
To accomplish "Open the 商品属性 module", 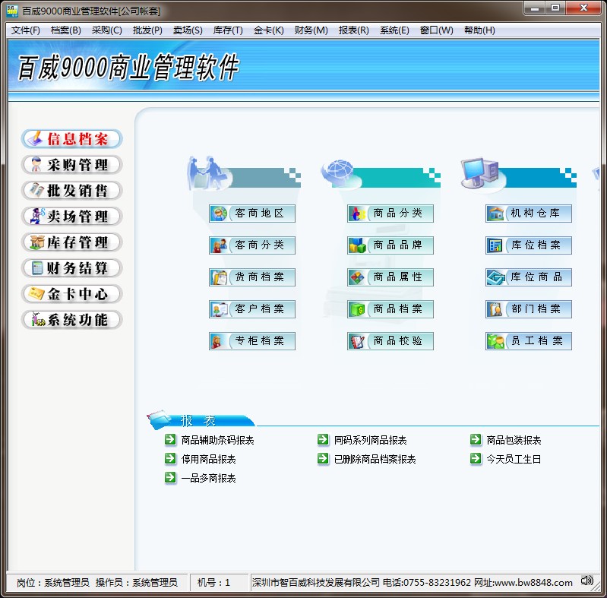I will [x=390, y=277].
